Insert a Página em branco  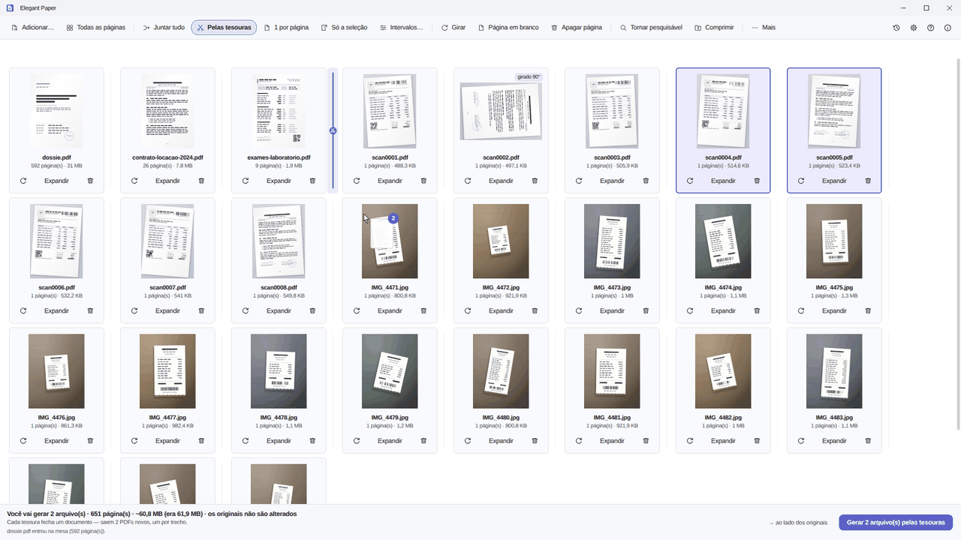(x=508, y=28)
